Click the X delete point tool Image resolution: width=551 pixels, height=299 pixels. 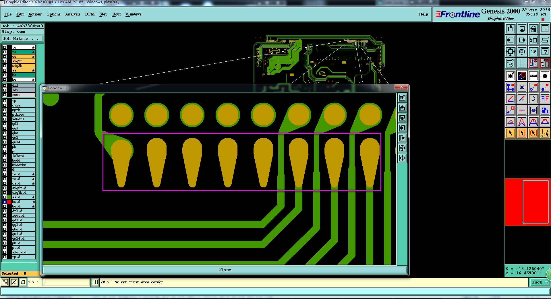(x=522, y=87)
